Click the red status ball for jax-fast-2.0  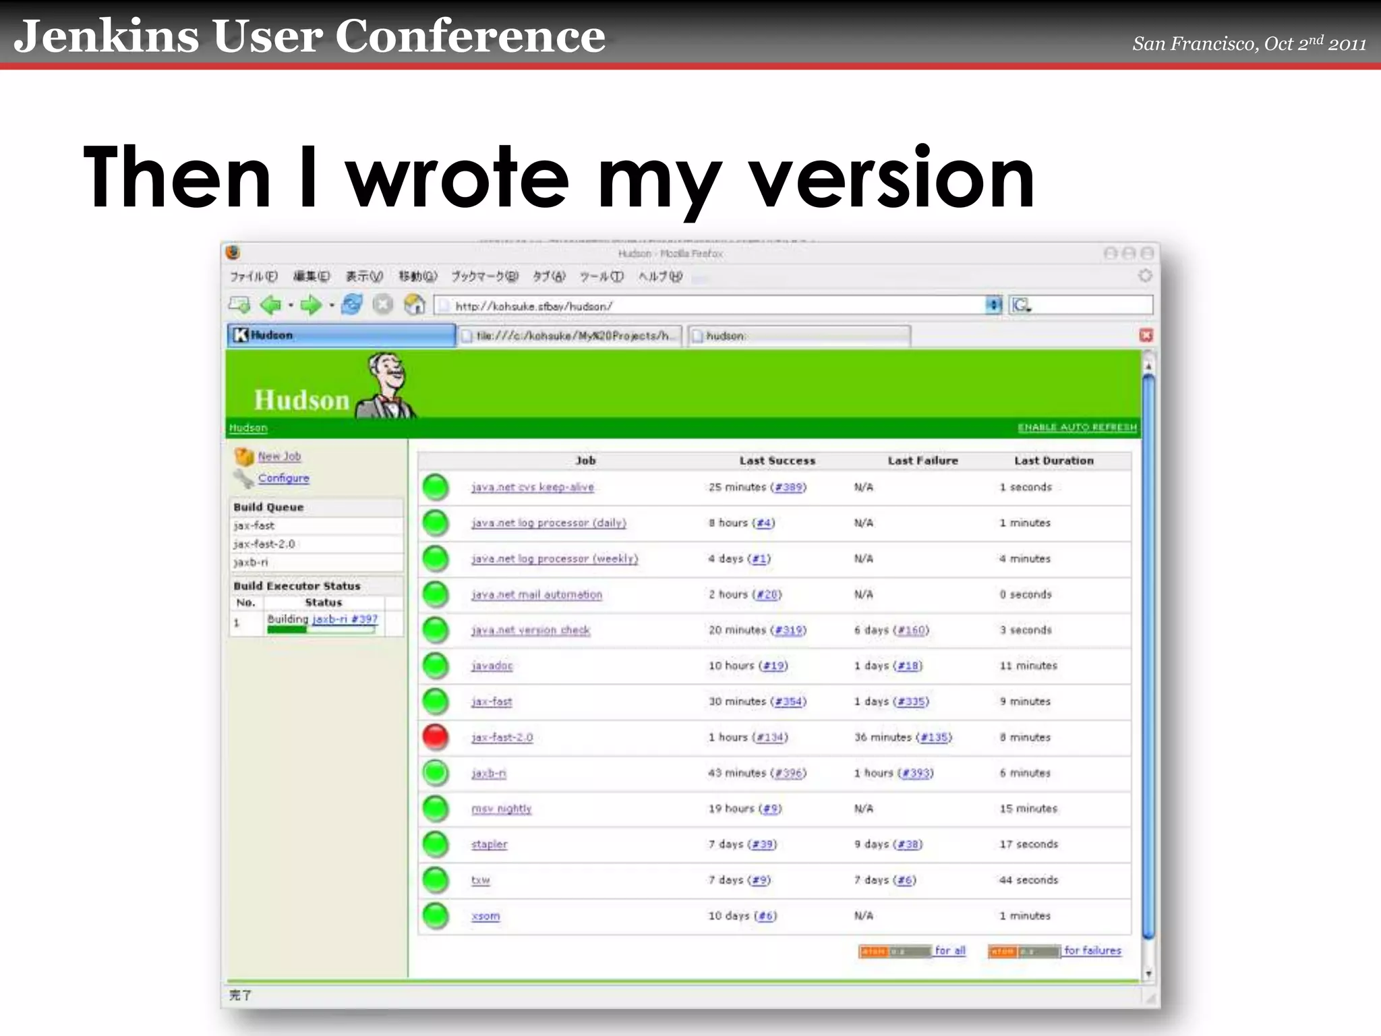click(x=436, y=737)
